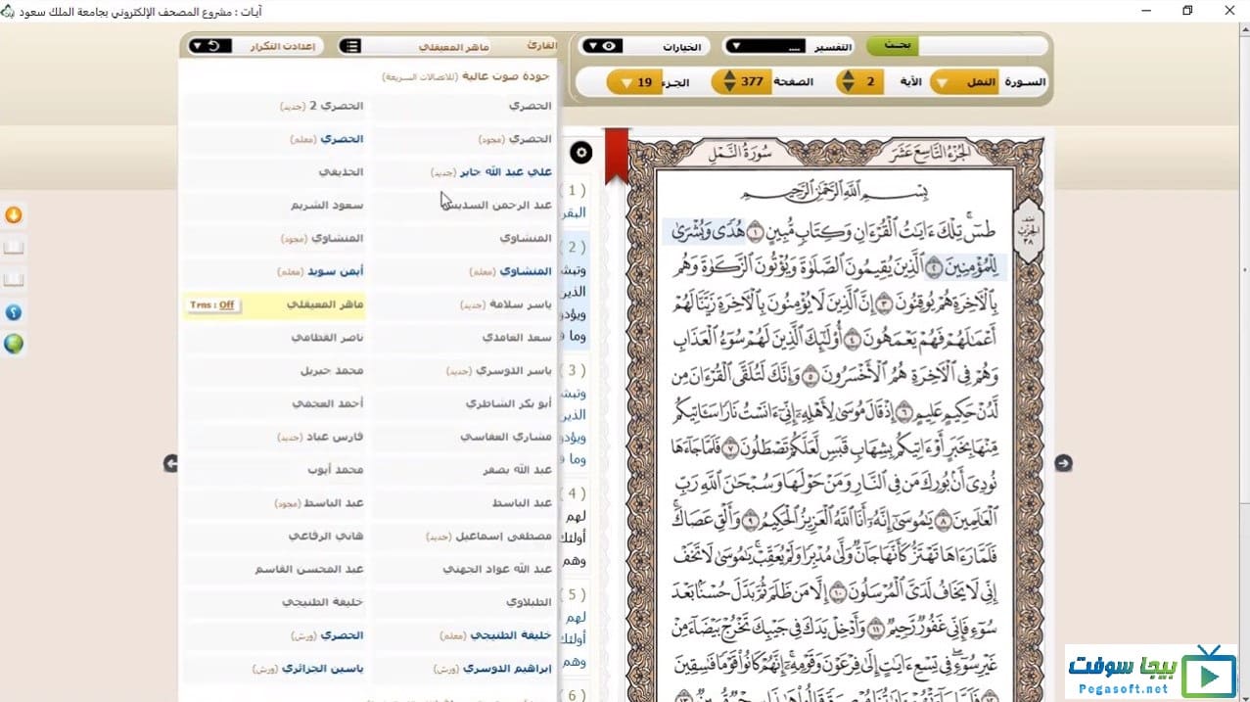Click the next page arrow right of mushaf
The width and height of the screenshot is (1250, 702).
pyautogui.click(x=1064, y=463)
